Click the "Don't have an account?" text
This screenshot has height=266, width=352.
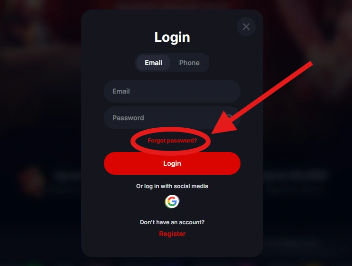[172, 222]
